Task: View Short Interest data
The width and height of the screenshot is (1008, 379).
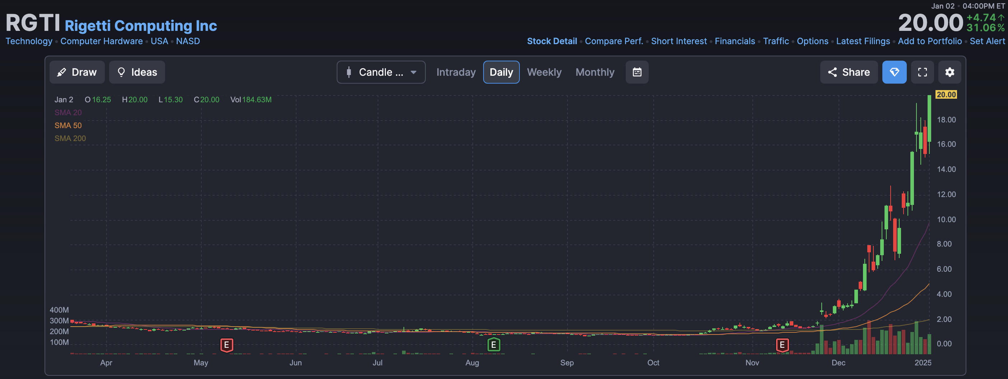Action: (x=679, y=41)
